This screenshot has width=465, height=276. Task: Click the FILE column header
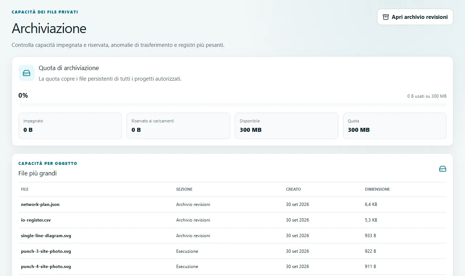pos(25,189)
